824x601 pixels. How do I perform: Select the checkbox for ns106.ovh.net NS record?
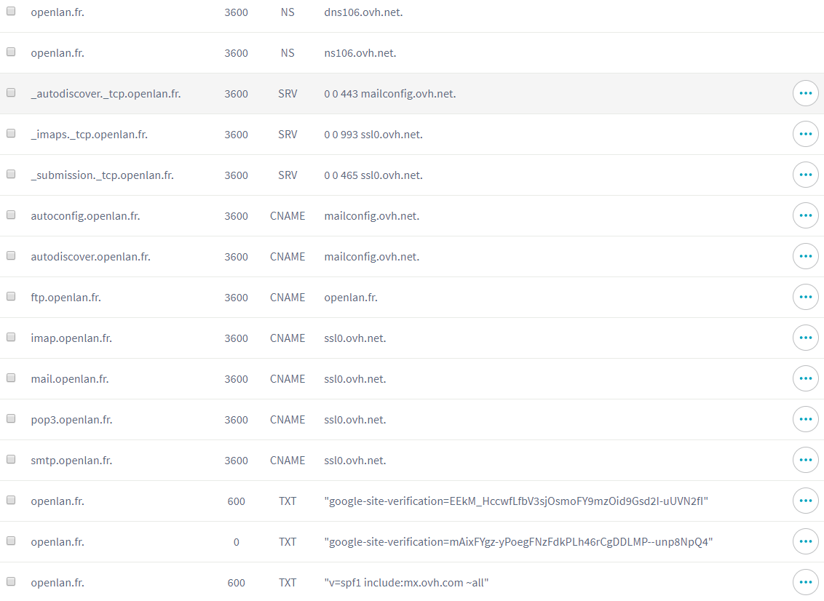coord(11,52)
